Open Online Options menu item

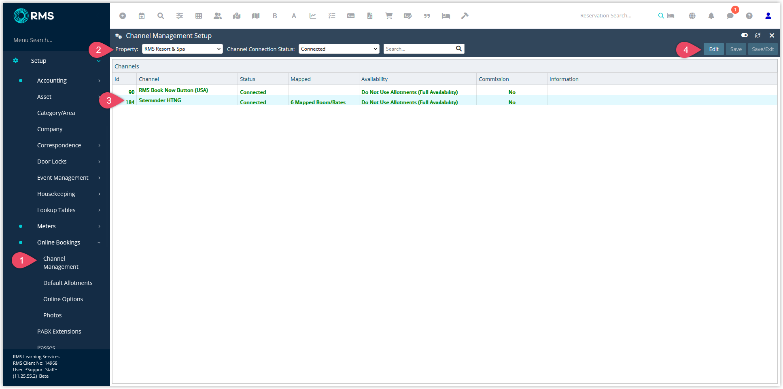tap(63, 299)
